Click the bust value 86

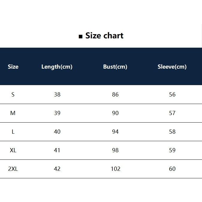pos(115,95)
